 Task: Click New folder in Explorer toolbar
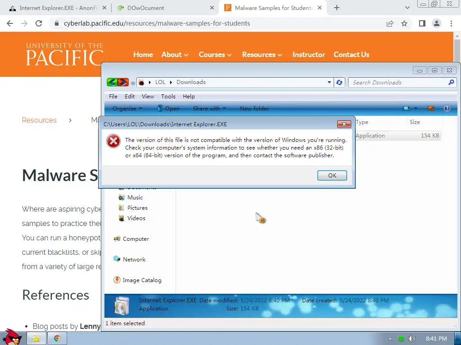(255, 109)
